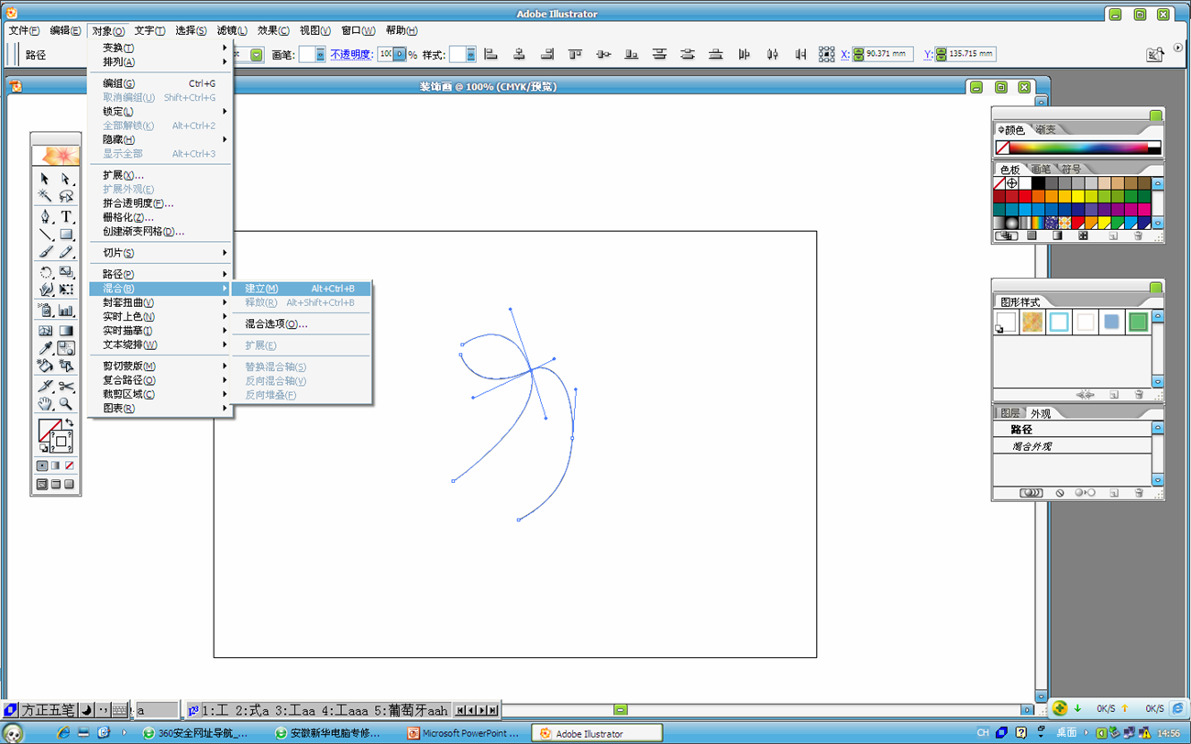Image resolution: width=1191 pixels, height=744 pixels.
Task: Swap fill and stroke colors arrow
Action: (70, 422)
